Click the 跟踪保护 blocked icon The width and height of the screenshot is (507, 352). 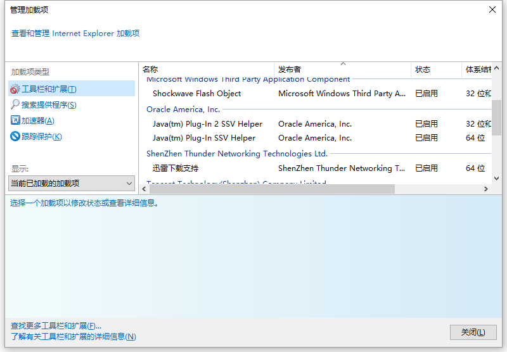(15, 136)
